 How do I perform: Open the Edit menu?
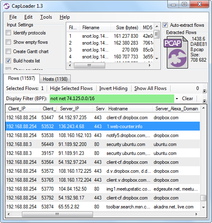point(28,17)
